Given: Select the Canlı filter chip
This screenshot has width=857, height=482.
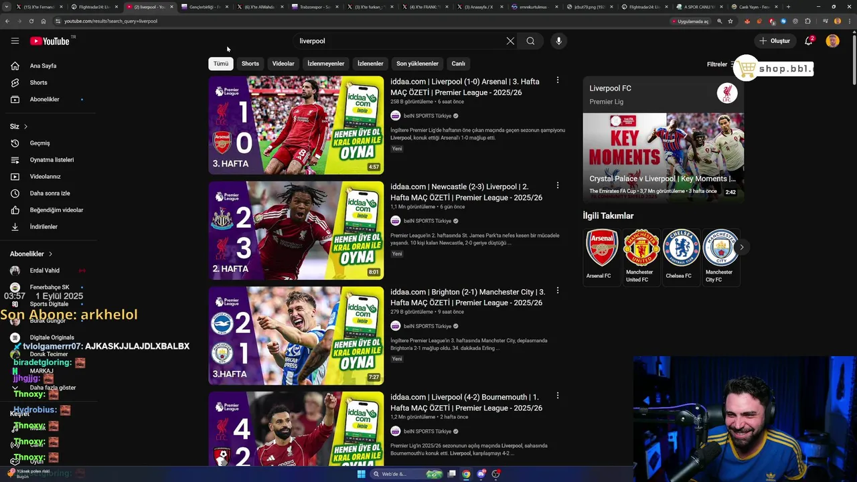Looking at the screenshot, I should (x=458, y=64).
